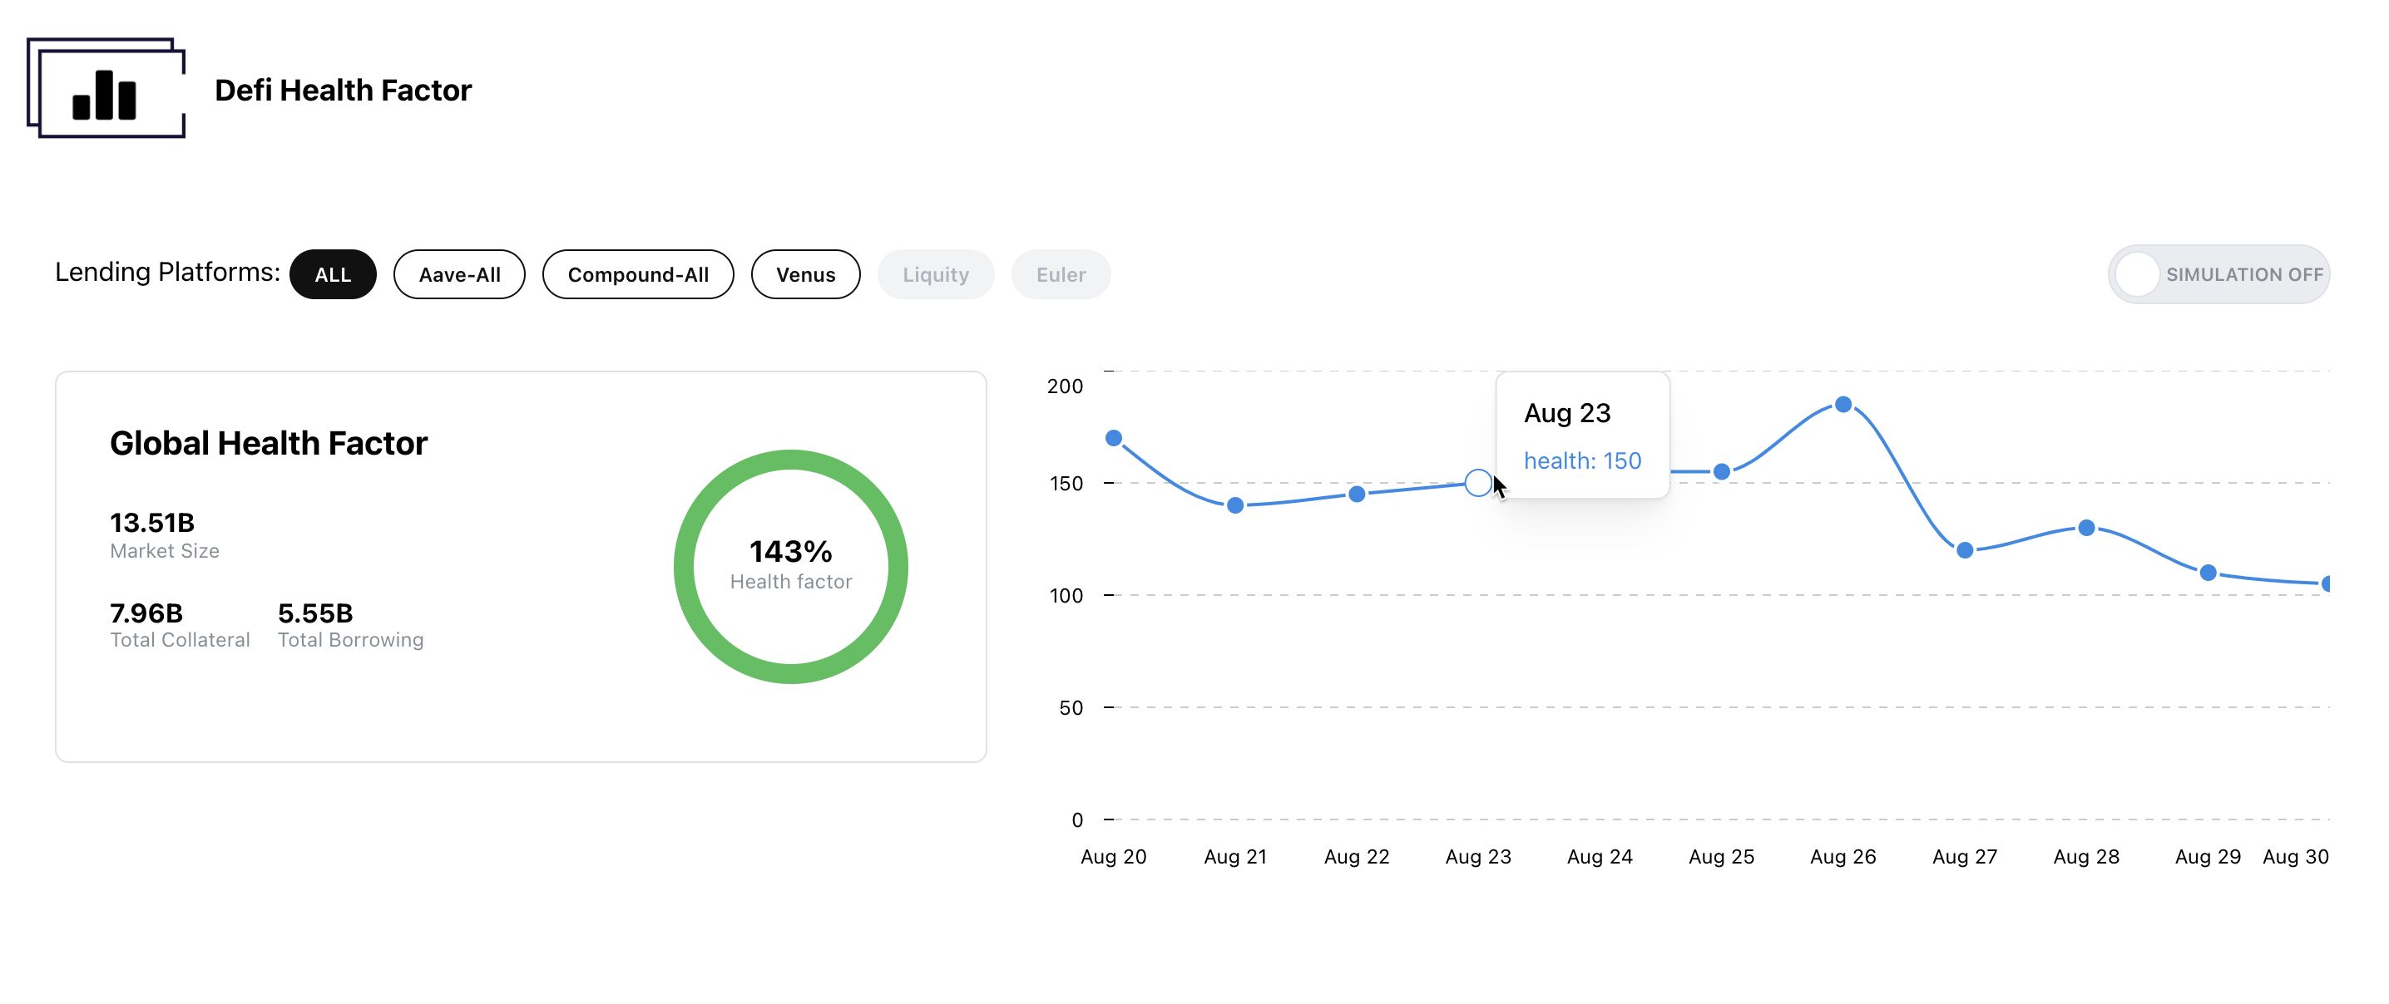
Task: Filter by Compound-All platform
Action: point(638,274)
